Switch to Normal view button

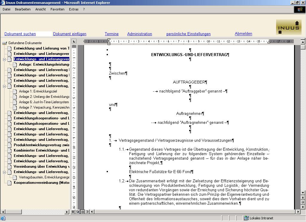tap(73, 212)
